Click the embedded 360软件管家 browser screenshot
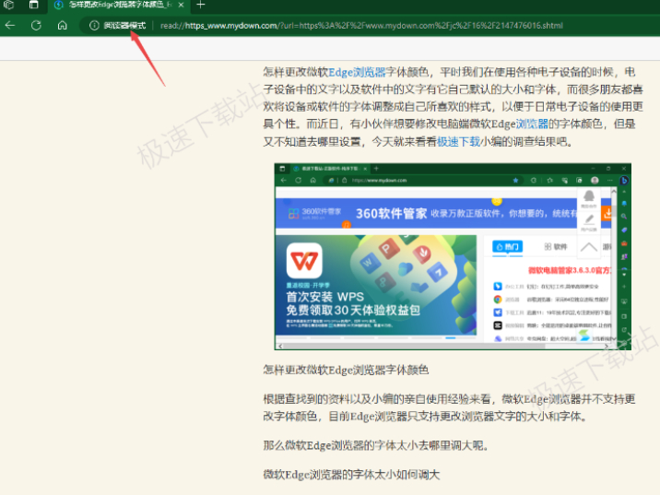Screen dimensions: 660x495 tap(453, 256)
